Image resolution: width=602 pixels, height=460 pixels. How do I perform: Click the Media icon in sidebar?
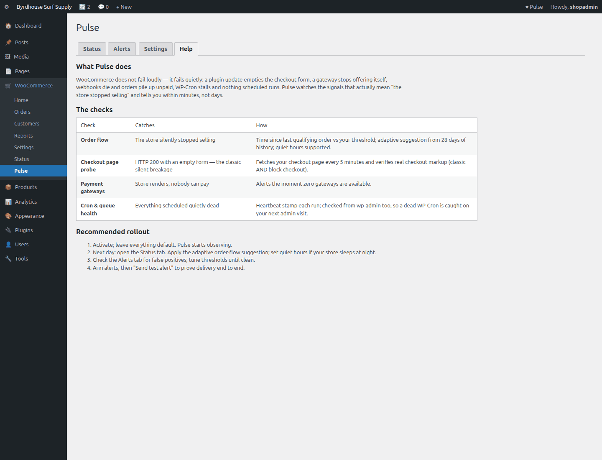coord(8,57)
